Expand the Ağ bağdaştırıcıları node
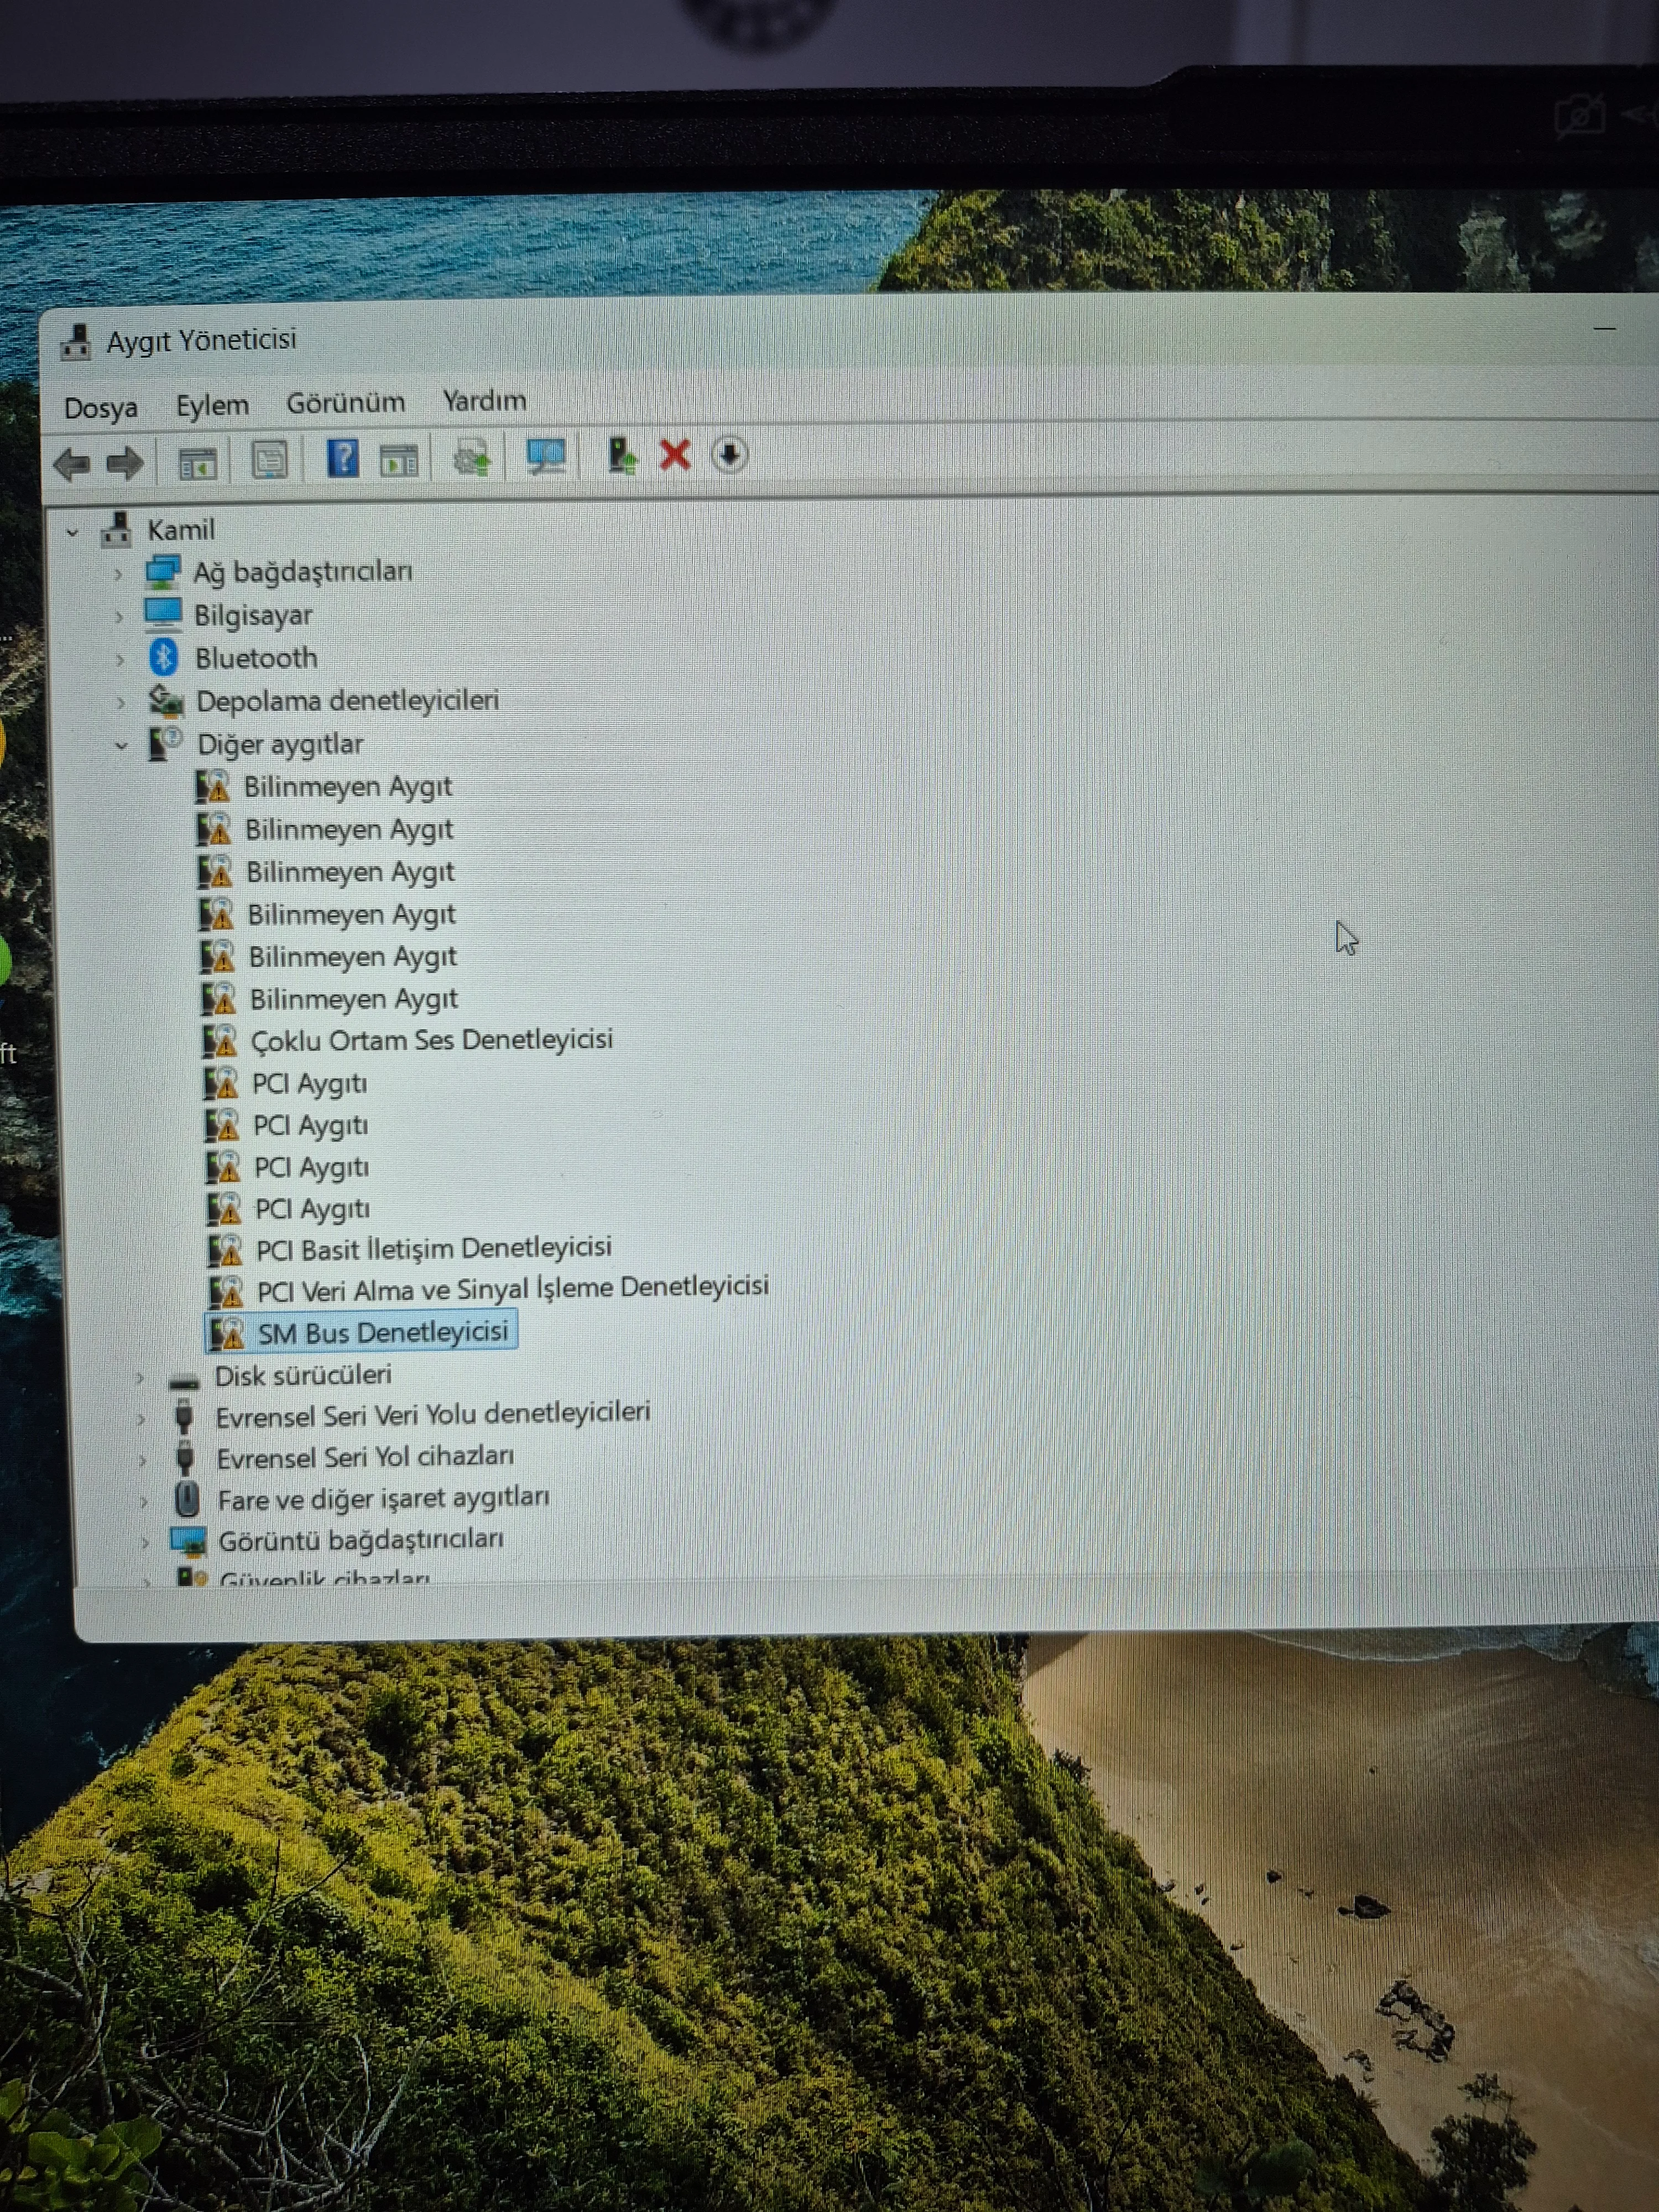Image resolution: width=1659 pixels, height=2212 pixels. [118, 574]
